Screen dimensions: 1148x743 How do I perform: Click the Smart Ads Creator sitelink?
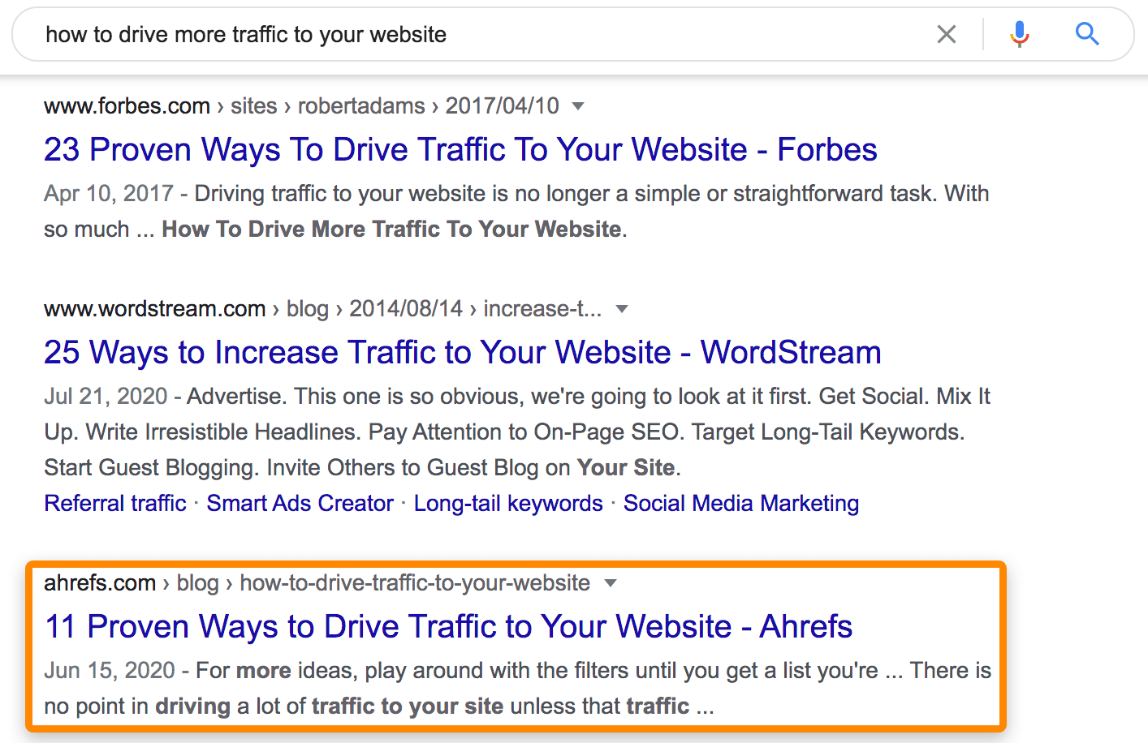click(300, 503)
